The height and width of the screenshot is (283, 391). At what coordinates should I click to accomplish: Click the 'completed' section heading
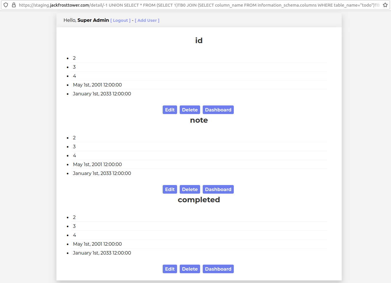tap(199, 200)
